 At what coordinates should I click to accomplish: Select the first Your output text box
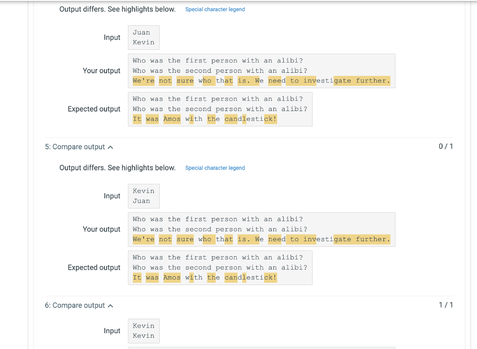pyautogui.click(x=261, y=70)
